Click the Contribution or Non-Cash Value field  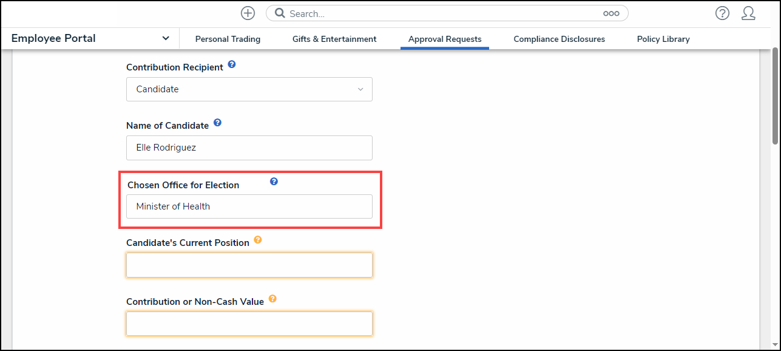click(249, 324)
